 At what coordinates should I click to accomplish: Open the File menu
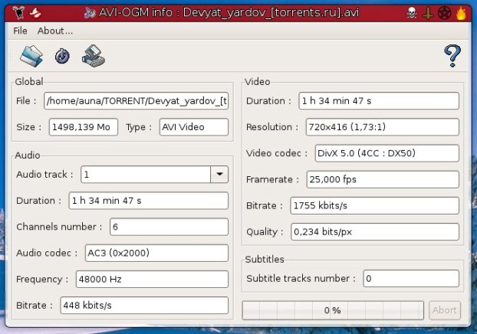(20, 31)
